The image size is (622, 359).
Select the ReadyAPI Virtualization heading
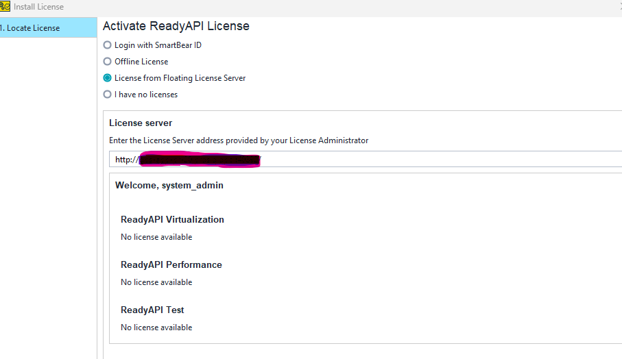pyautogui.click(x=172, y=220)
